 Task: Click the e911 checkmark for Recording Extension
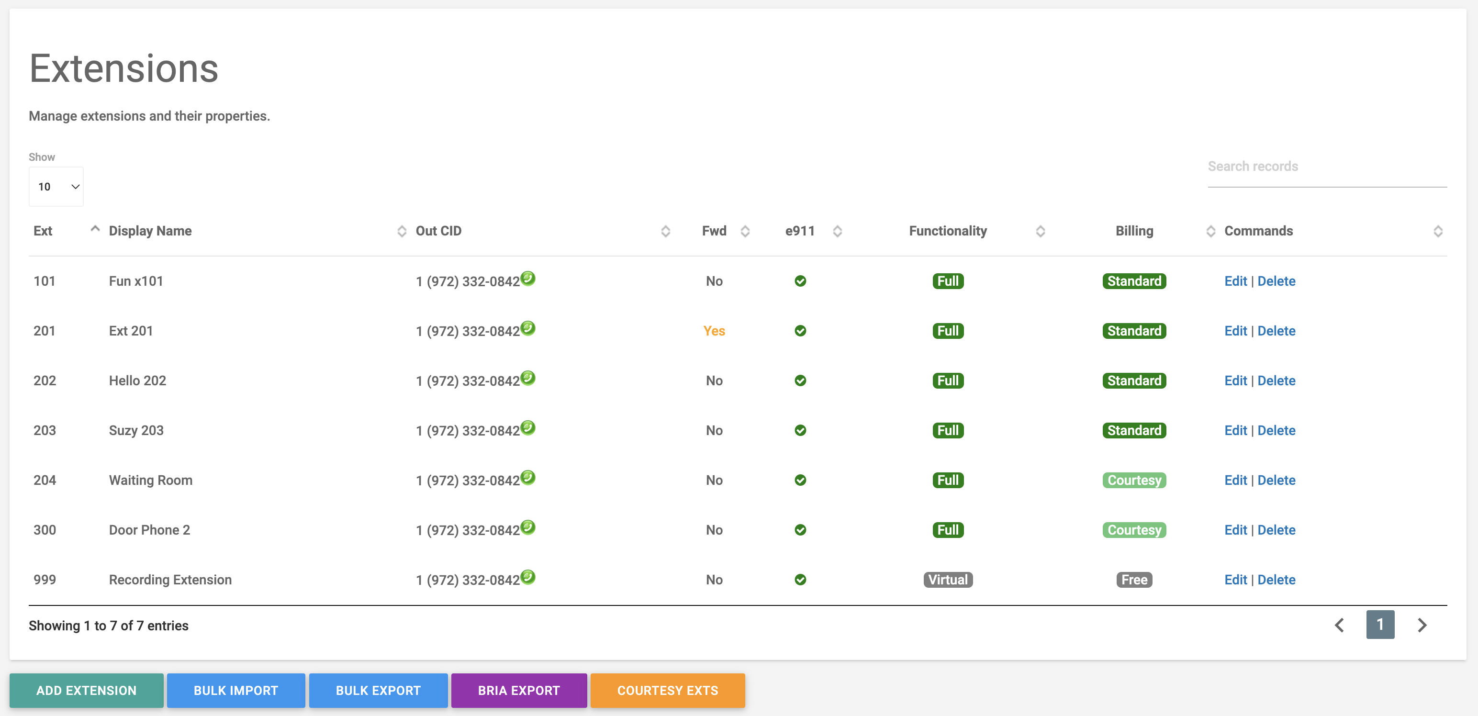tap(800, 580)
